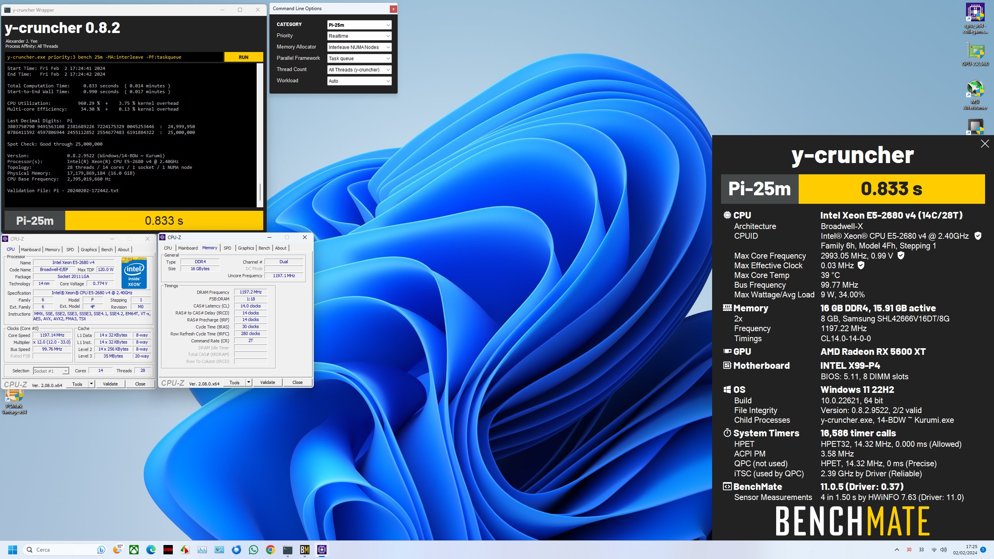Image resolution: width=994 pixels, height=559 pixels.
Task: Switch to the SPD tab in the Memory window
Action: pyautogui.click(x=228, y=248)
